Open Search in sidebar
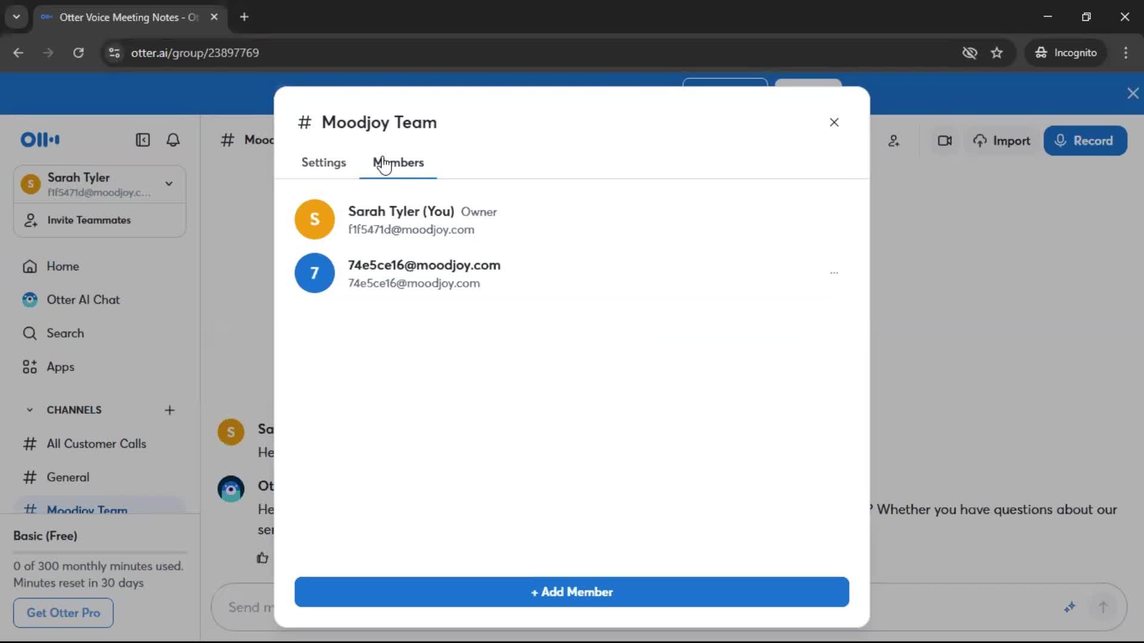The height and width of the screenshot is (643, 1144). point(65,333)
